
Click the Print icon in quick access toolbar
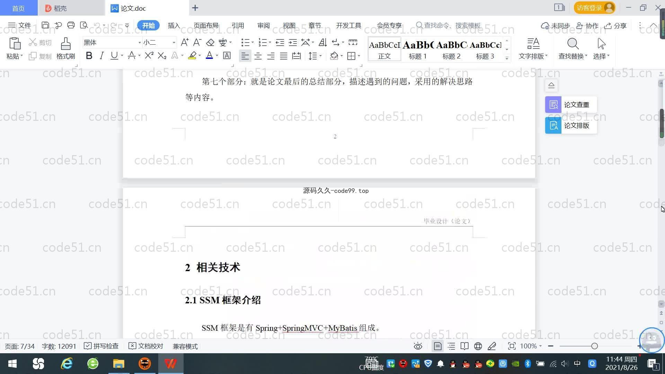point(71,25)
